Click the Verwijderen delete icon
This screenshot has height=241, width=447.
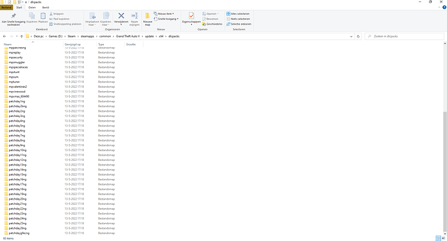121,16
